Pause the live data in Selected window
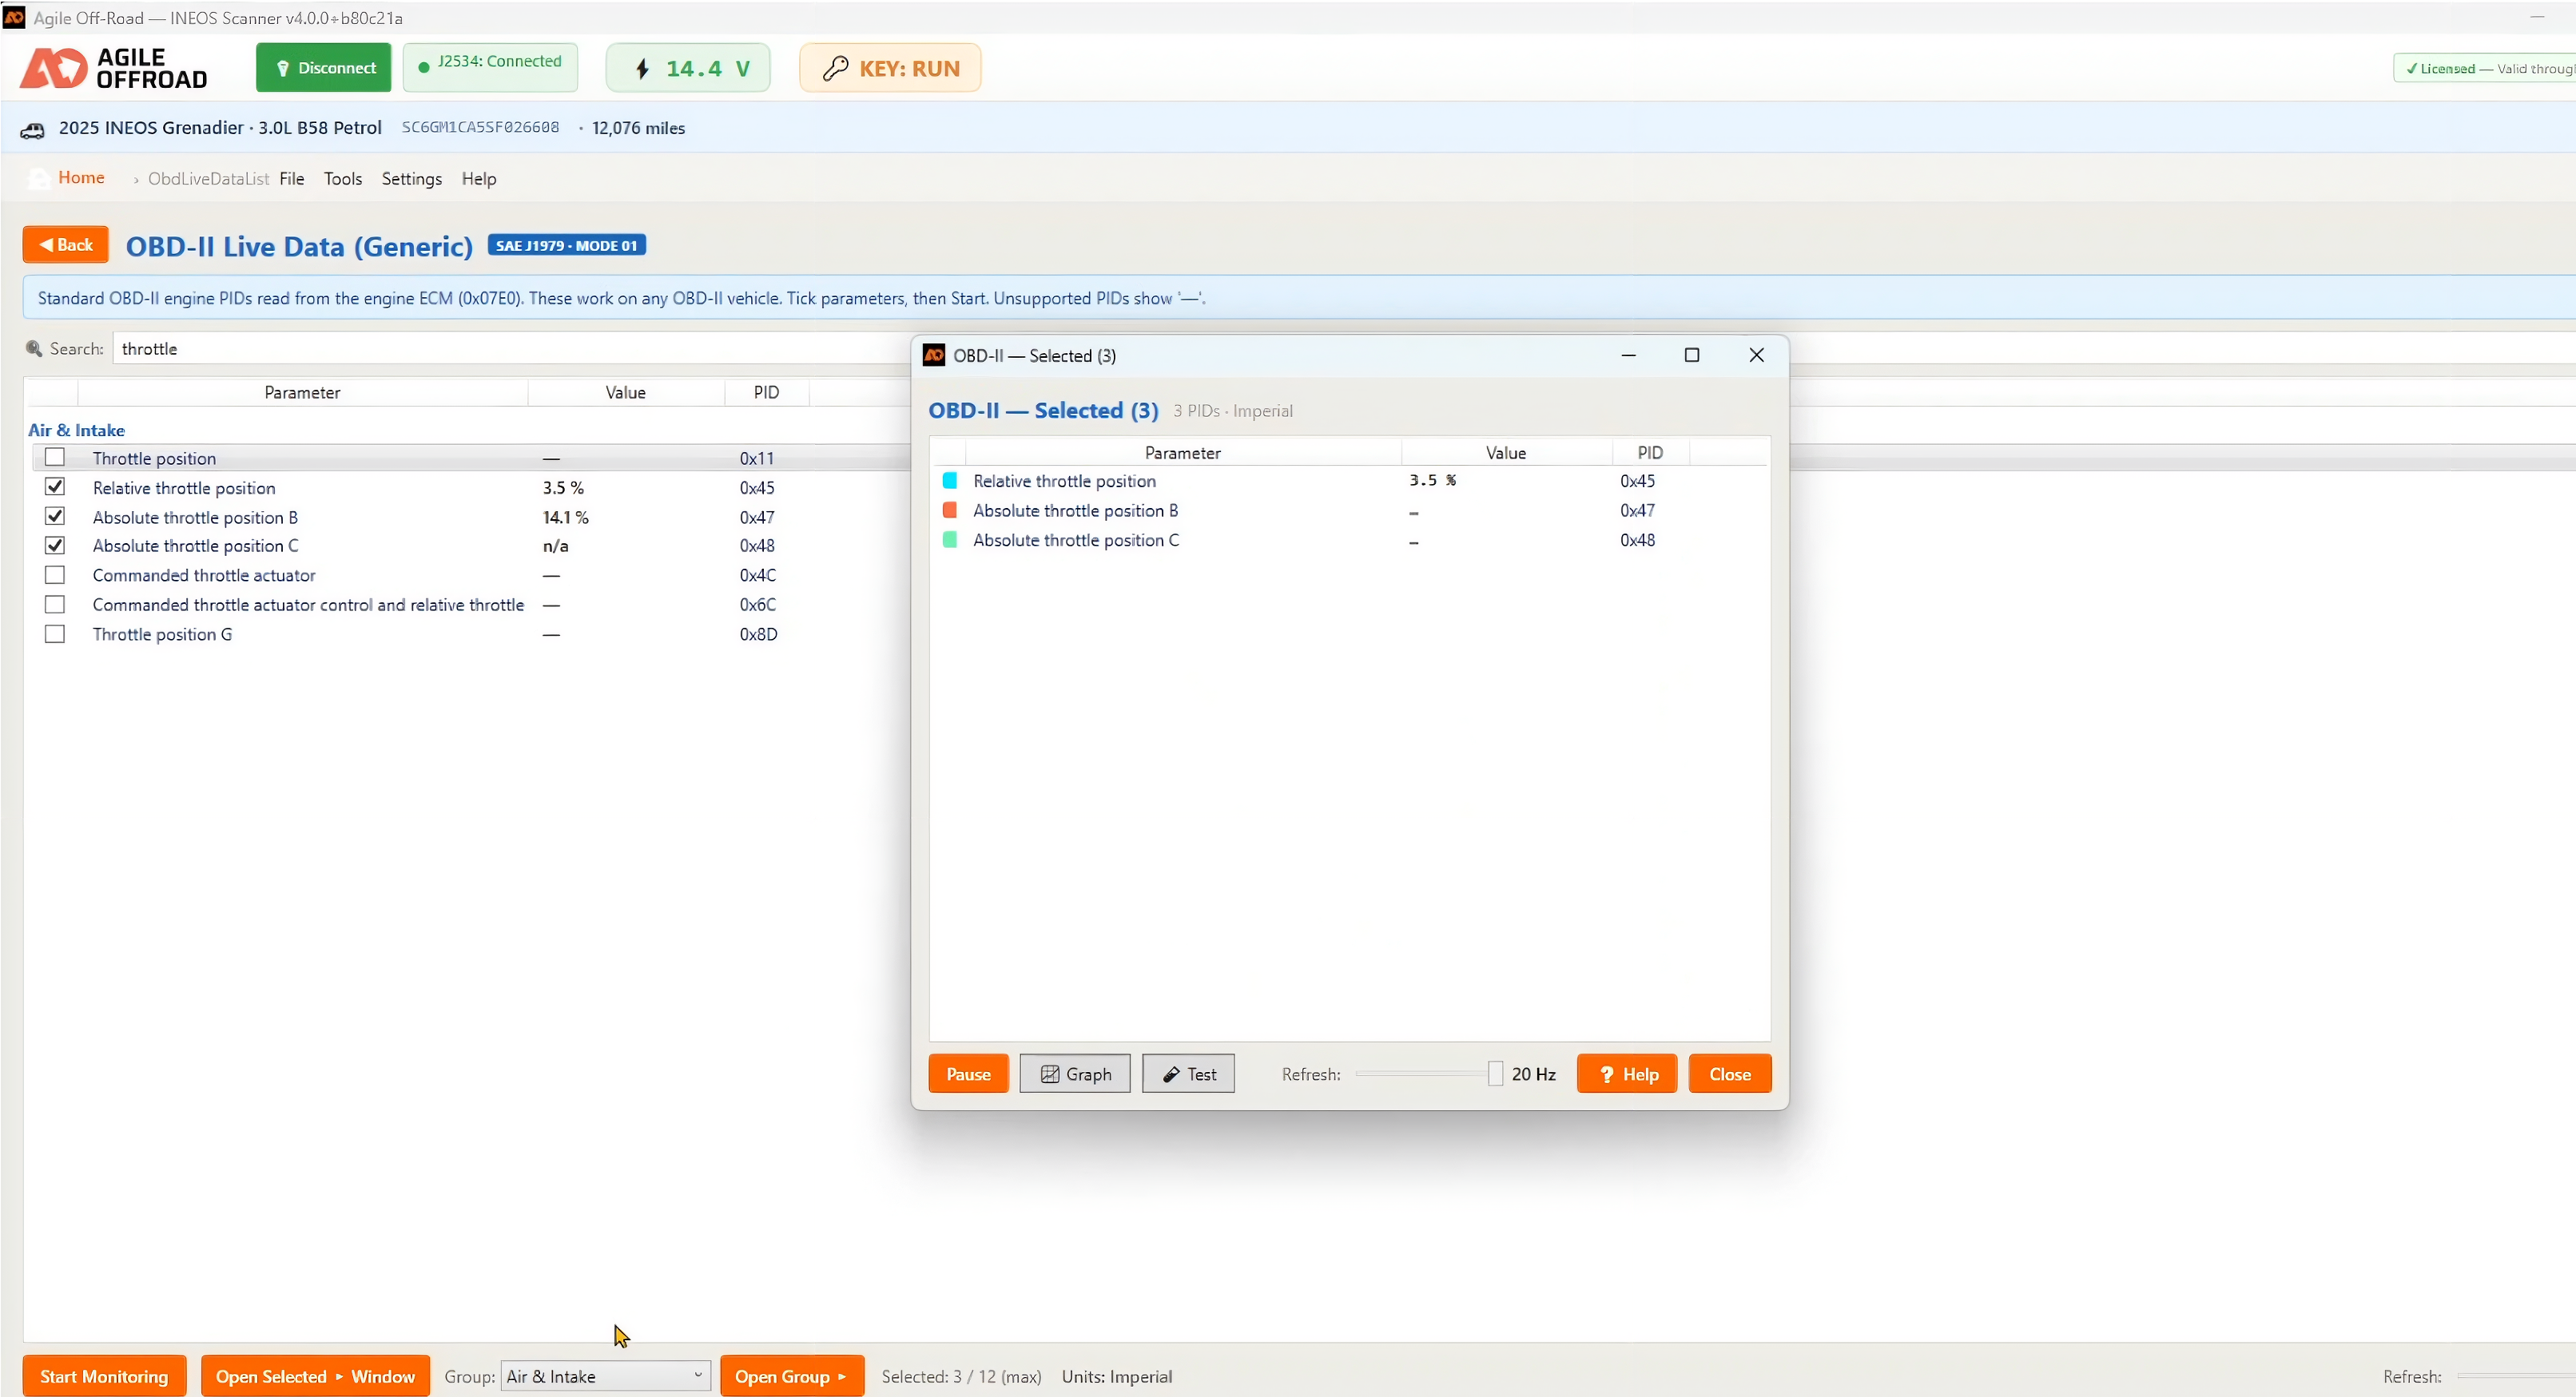This screenshot has height=1397, width=2576. tap(968, 1073)
